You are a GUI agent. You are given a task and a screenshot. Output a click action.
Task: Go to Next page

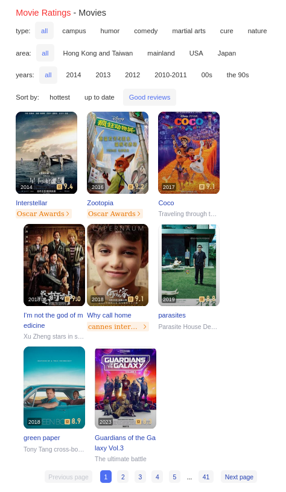coord(239,477)
